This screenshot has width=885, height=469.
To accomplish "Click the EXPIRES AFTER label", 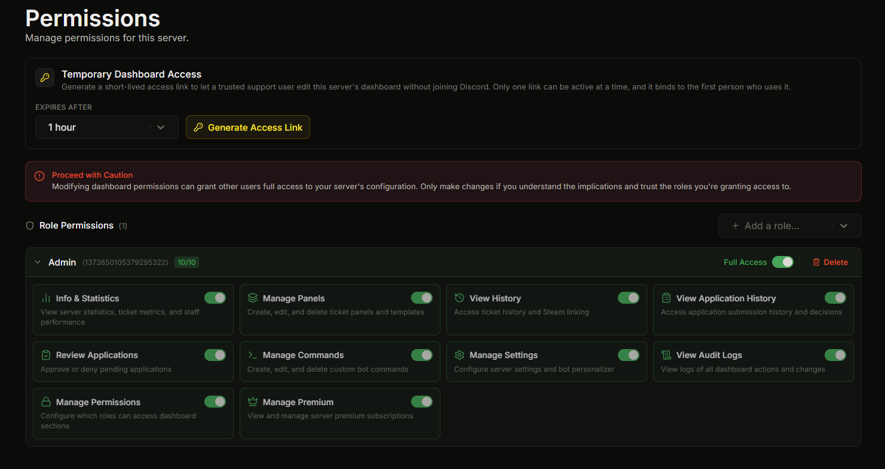I will tap(63, 107).
